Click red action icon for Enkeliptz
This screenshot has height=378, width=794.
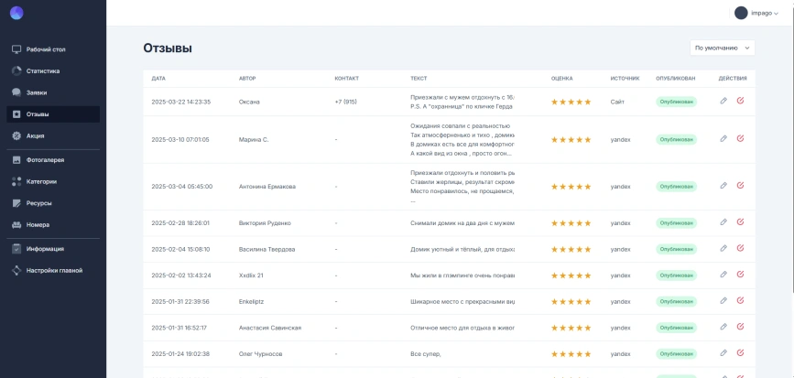[740, 300]
